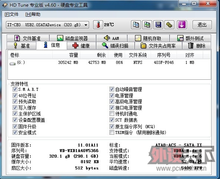Toggle the SCT 数据表 checkbox
Image resolution: width=220 pixels, height=179 pixels.
[x=112, y=120]
